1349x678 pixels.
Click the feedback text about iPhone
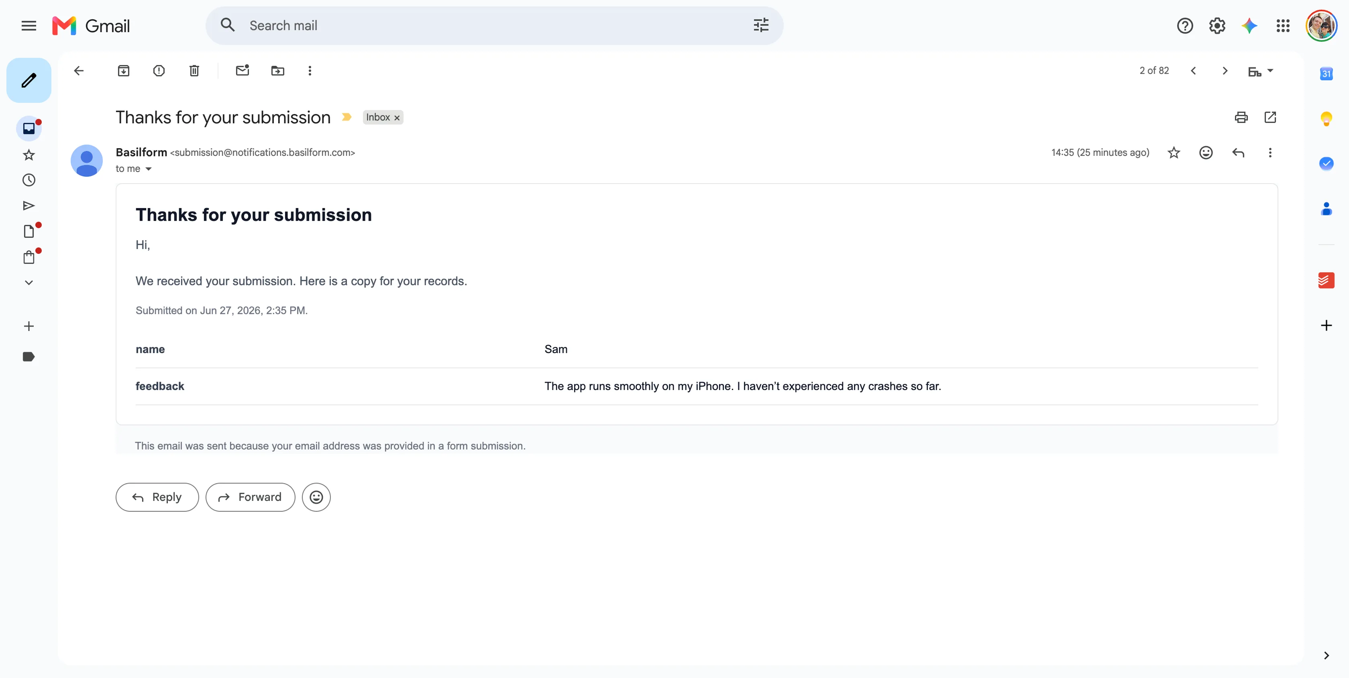click(743, 386)
